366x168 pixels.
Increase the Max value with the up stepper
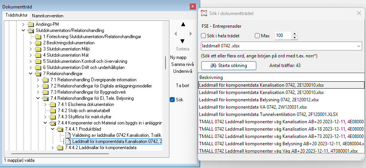294,34
